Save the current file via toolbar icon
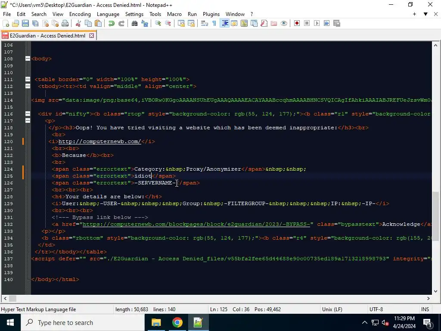 pos(25,23)
